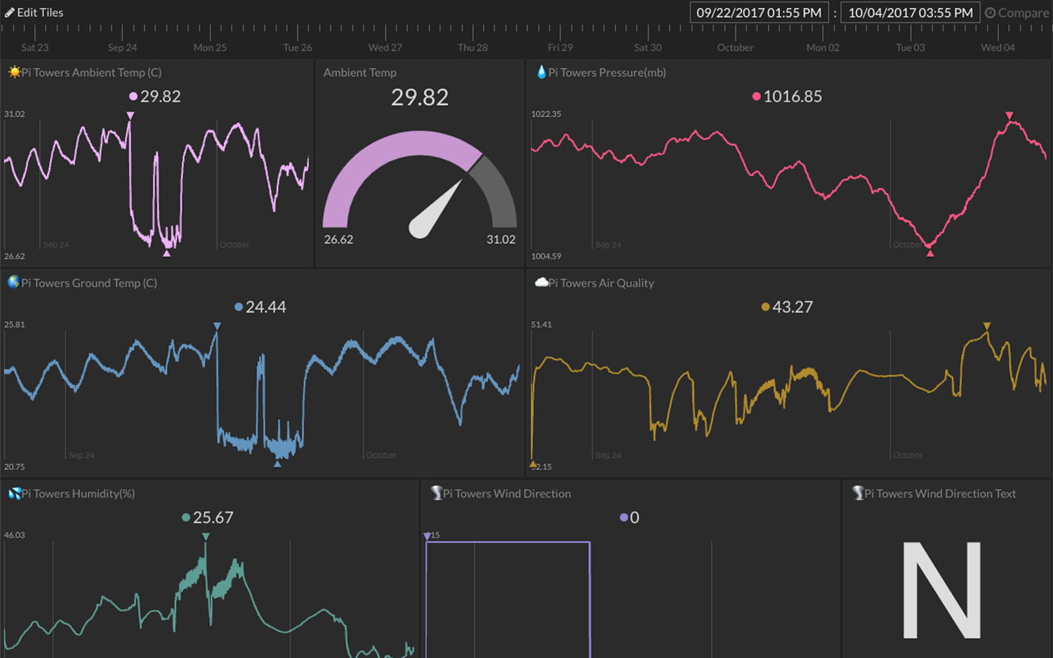Click the 1016.85 pressure value

click(x=793, y=97)
